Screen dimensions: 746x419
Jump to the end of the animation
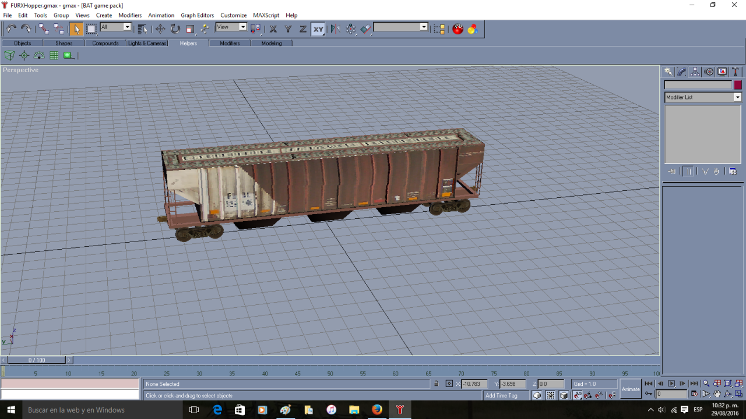pos(694,384)
